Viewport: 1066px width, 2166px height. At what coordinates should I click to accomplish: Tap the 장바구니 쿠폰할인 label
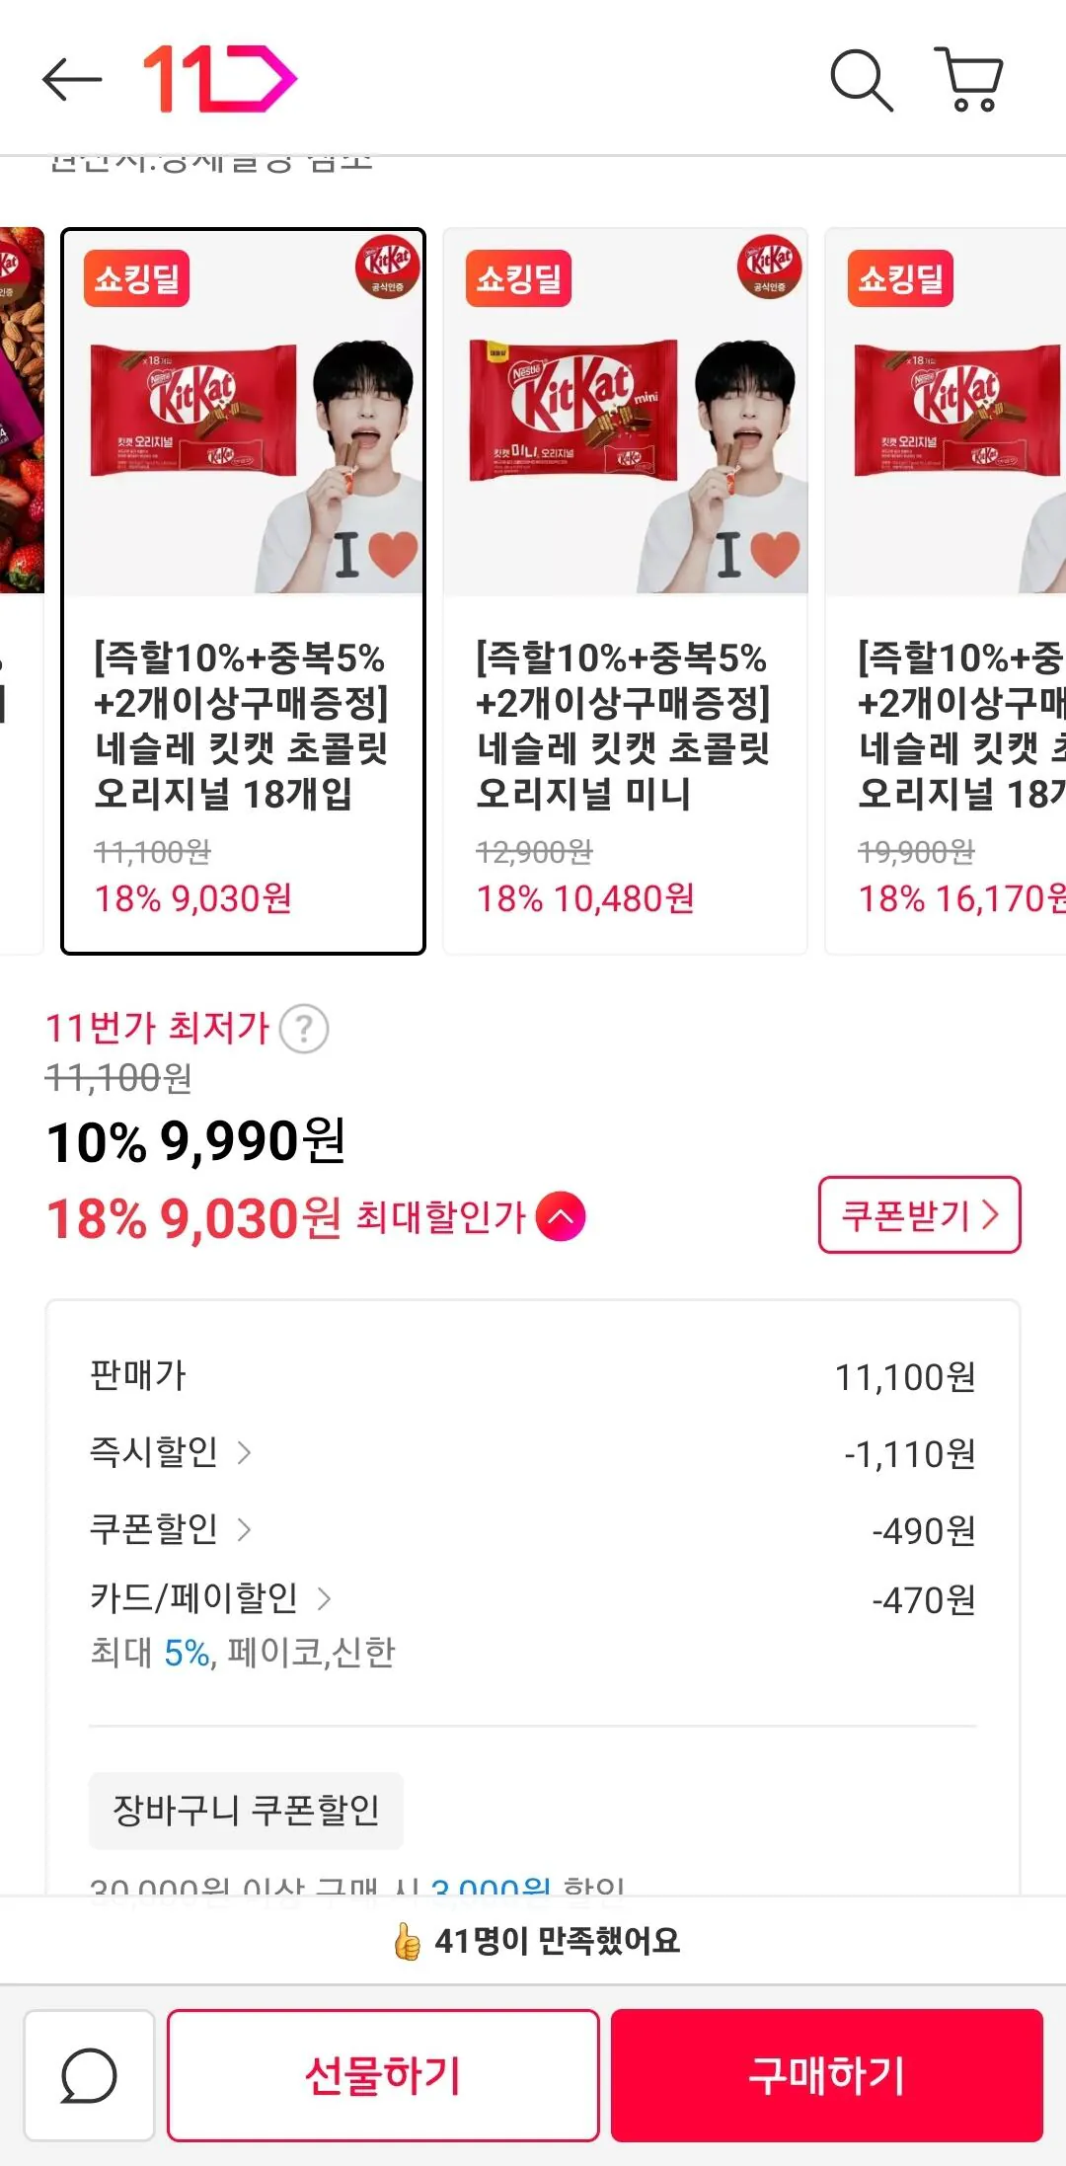(246, 1811)
